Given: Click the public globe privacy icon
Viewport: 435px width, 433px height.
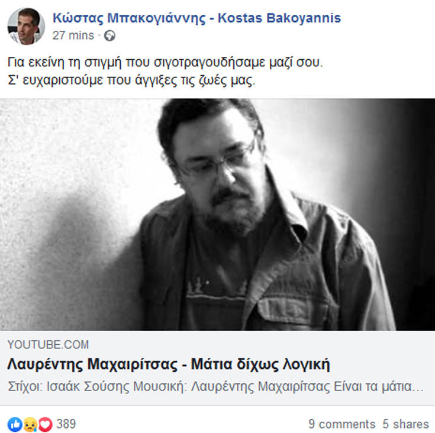Looking at the screenshot, I should point(109,35).
